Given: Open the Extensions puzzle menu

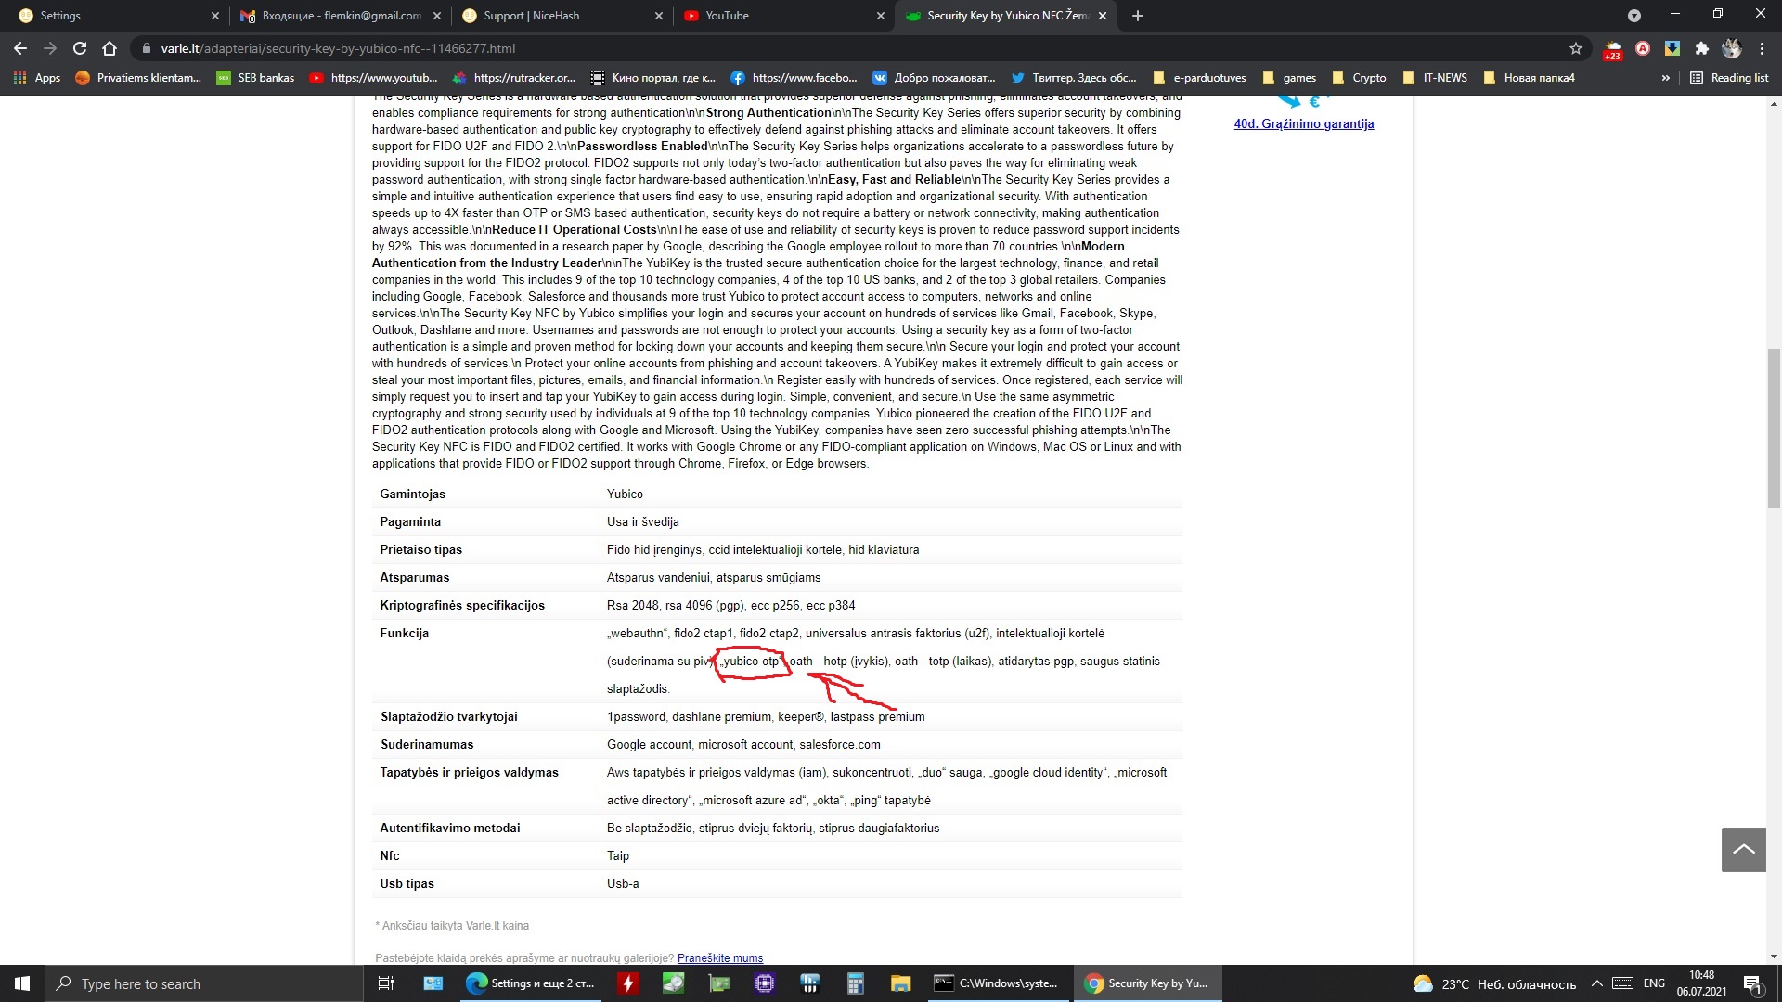Looking at the screenshot, I should (x=1702, y=48).
